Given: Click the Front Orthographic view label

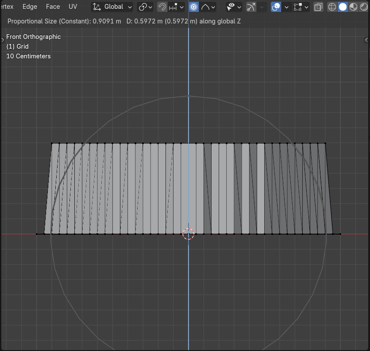Looking at the screenshot, I should pos(34,37).
